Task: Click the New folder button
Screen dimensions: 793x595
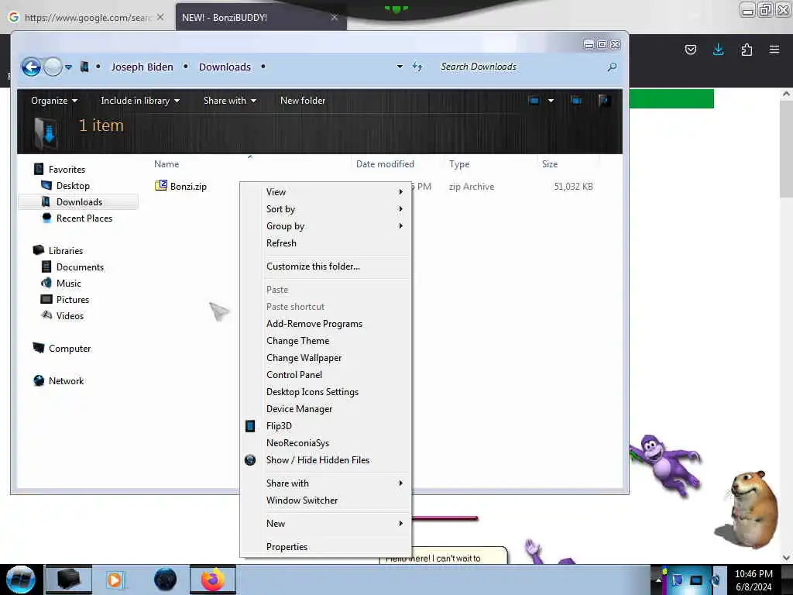Action: pyautogui.click(x=303, y=100)
